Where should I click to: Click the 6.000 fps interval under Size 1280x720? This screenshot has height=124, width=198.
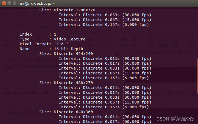[x=104, y=25]
